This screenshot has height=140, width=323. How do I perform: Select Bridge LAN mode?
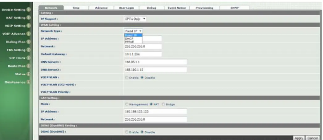(x=163, y=104)
